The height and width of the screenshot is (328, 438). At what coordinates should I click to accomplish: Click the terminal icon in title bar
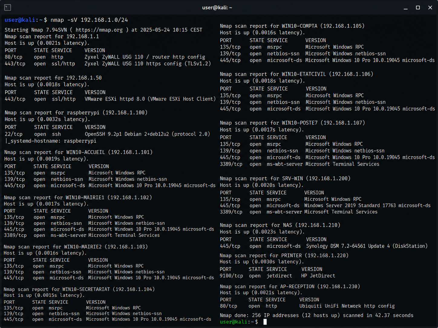pos(8,8)
